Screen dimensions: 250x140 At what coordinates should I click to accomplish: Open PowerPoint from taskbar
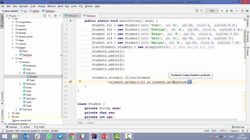coord(105,136)
